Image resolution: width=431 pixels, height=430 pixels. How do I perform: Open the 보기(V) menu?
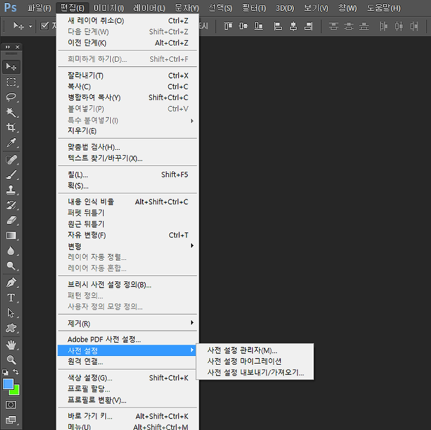pos(316,8)
